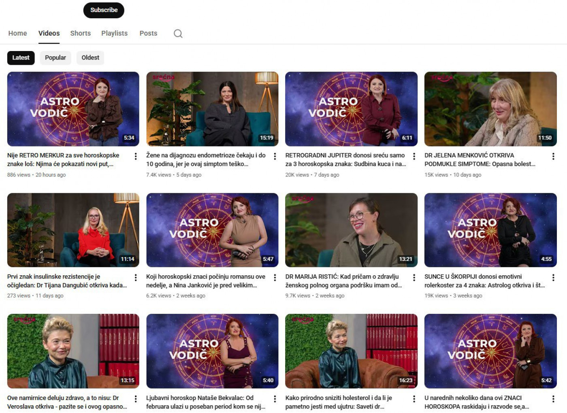The width and height of the screenshot is (567, 413).
Task: Select the Latest sort filter chip
Action: tap(21, 58)
